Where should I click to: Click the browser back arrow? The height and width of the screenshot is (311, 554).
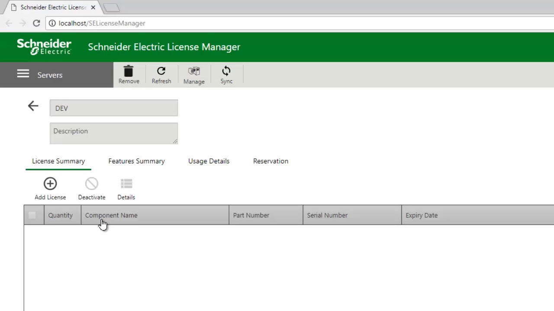click(9, 23)
